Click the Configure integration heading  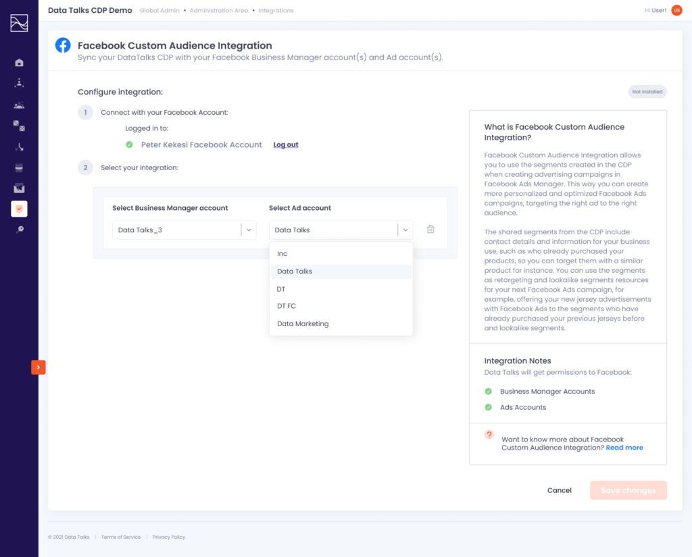pyautogui.click(x=120, y=92)
